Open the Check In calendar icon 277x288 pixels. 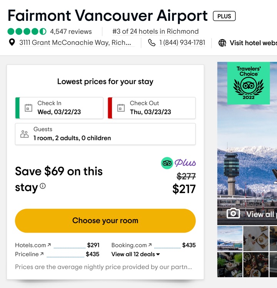point(28,108)
